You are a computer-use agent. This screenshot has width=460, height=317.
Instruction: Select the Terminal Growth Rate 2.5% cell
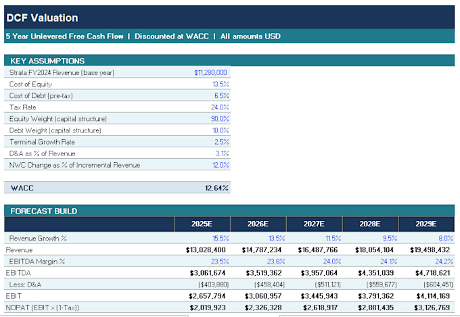pyautogui.click(x=202, y=142)
